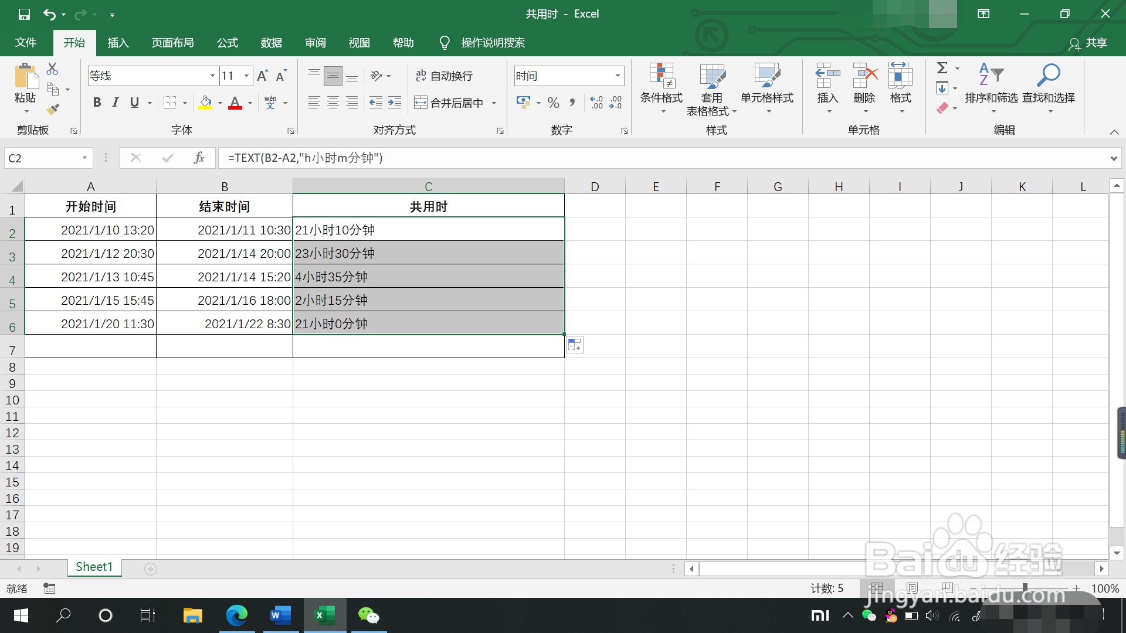Click the Auto Fill Options icon below C6
1126x633 pixels.
point(574,345)
